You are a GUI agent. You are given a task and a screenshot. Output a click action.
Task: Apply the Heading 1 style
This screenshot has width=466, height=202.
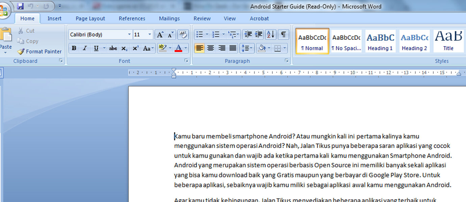point(380,41)
